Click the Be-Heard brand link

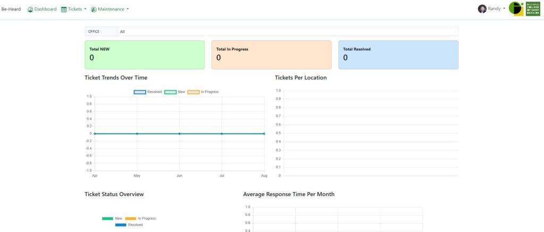pyautogui.click(x=11, y=9)
